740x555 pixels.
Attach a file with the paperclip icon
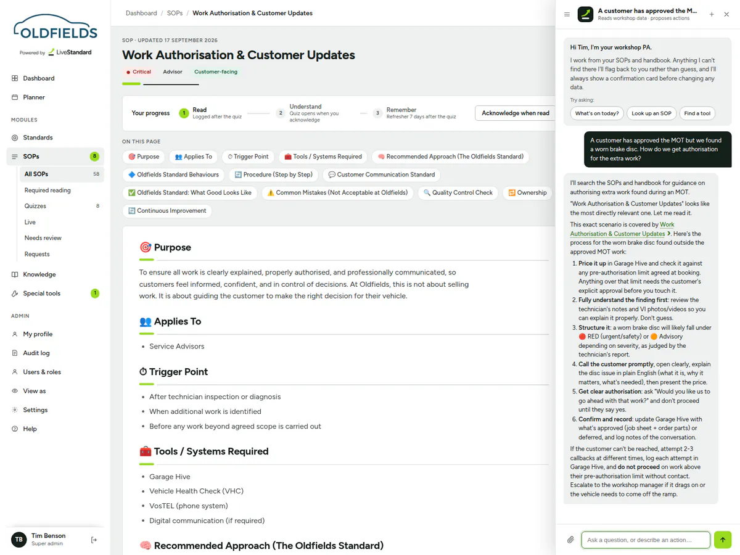click(x=570, y=540)
